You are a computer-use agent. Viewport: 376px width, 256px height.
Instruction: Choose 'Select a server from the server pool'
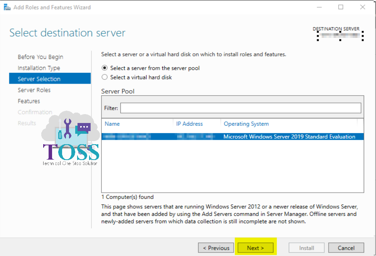point(105,68)
